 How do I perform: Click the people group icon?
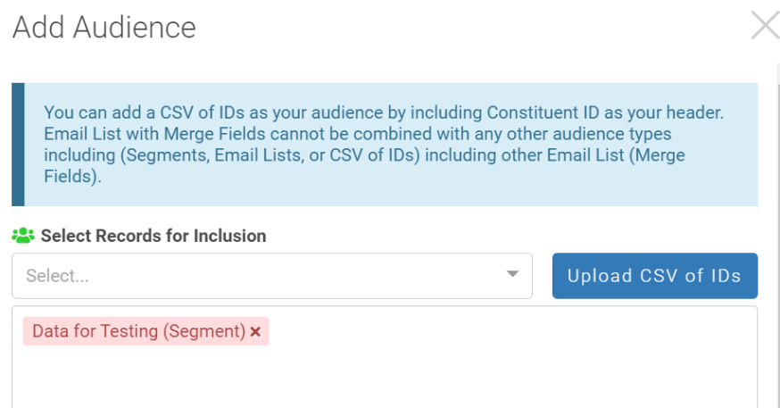pos(23,237)
